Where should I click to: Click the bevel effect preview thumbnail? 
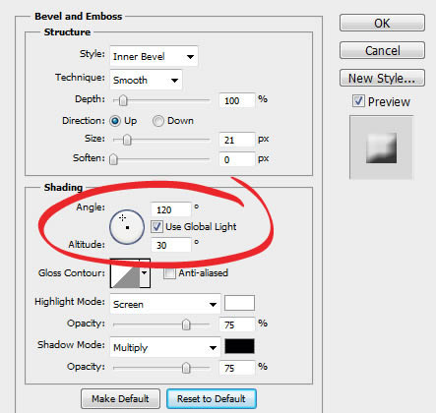point(381,147)
